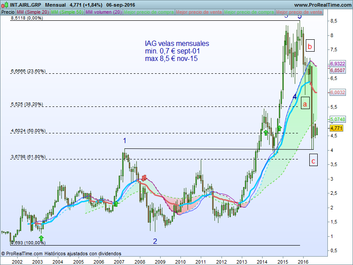Select the boxed wave label b
Screen dimensions: 353x265
coord(310,46)
